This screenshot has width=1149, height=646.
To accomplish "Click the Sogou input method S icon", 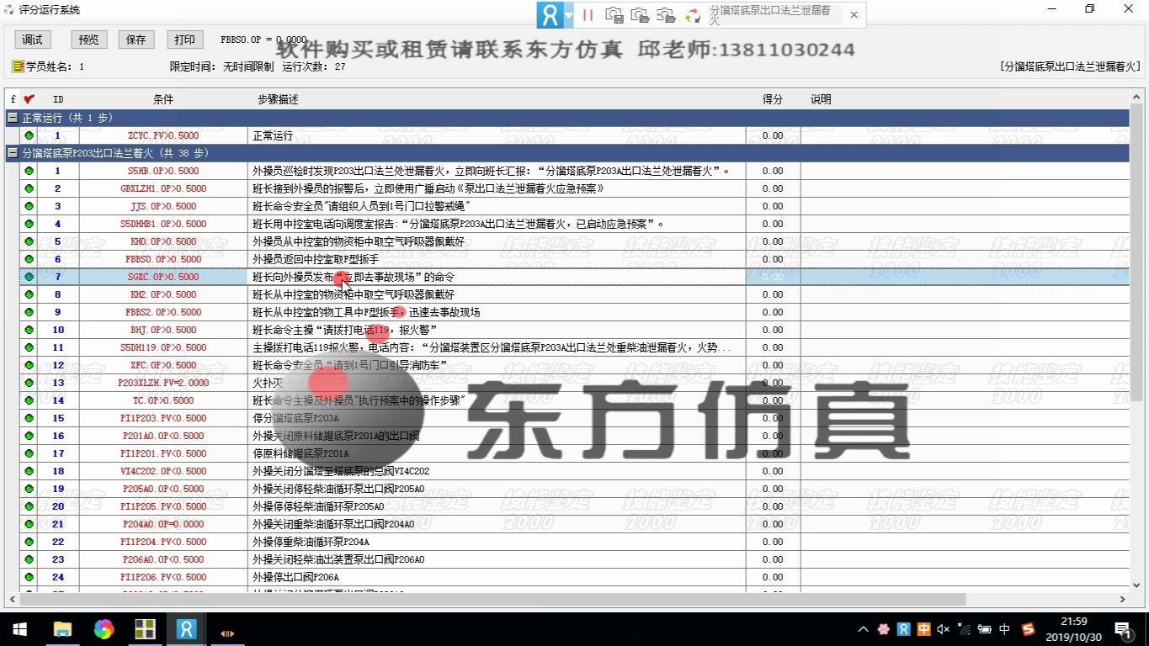I will click(1028, 629).
